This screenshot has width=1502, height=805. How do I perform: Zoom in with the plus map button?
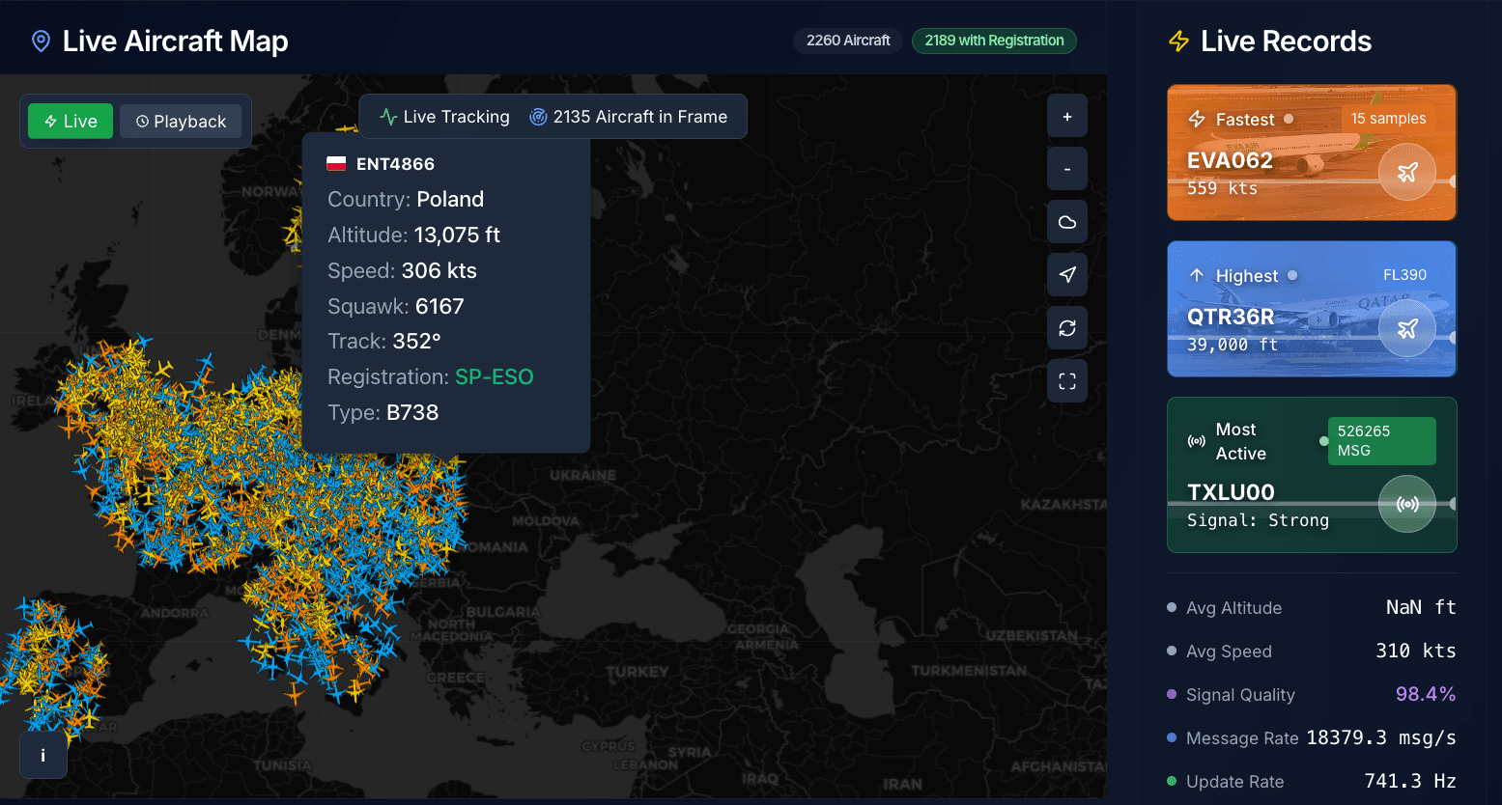1066,117
